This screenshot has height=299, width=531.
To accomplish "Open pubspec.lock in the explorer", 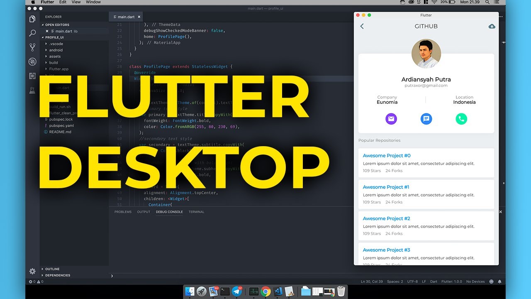I will (61, 119).
